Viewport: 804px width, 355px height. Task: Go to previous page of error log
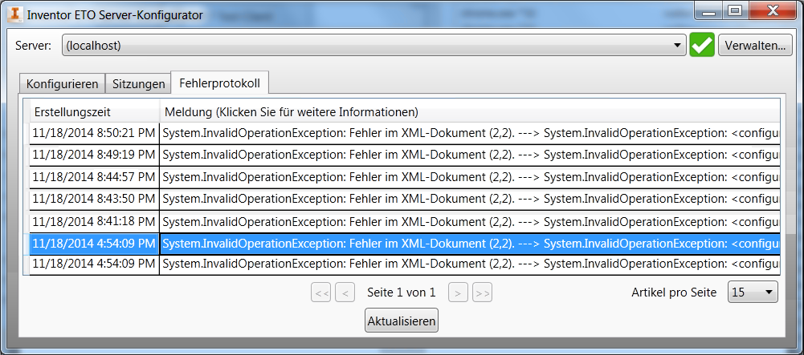pos(345,293)
